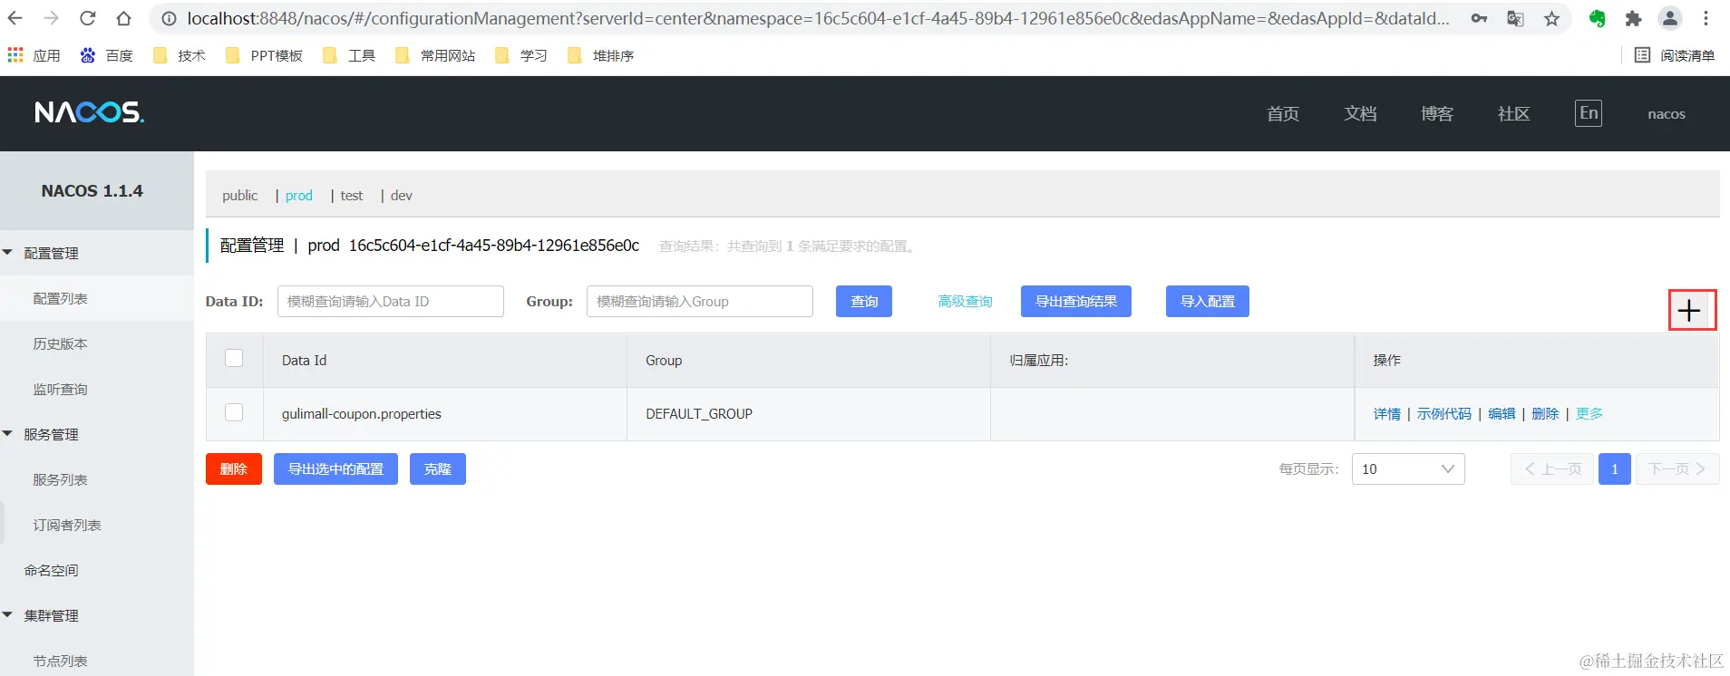Open the saved password key icon
Viewport: 1730px width, 676px height.
tap(1479, 18)
